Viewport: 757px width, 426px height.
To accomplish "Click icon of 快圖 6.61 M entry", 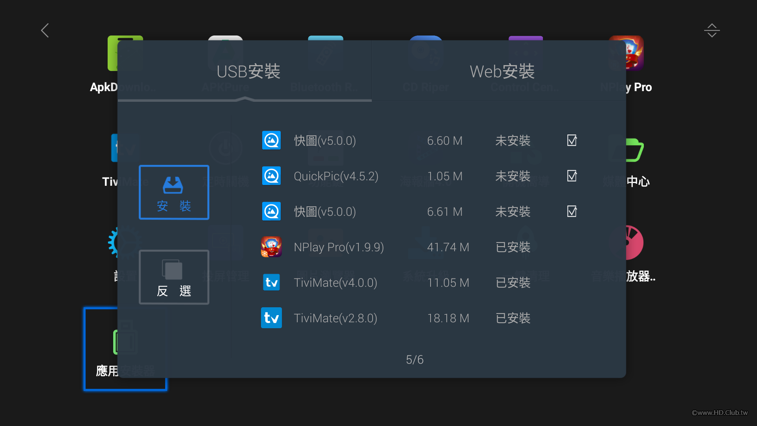I will point(271,211).
